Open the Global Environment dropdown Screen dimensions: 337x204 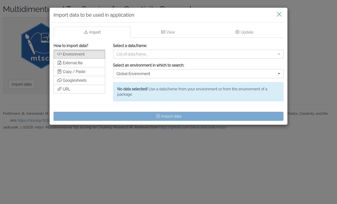(198, 74)
